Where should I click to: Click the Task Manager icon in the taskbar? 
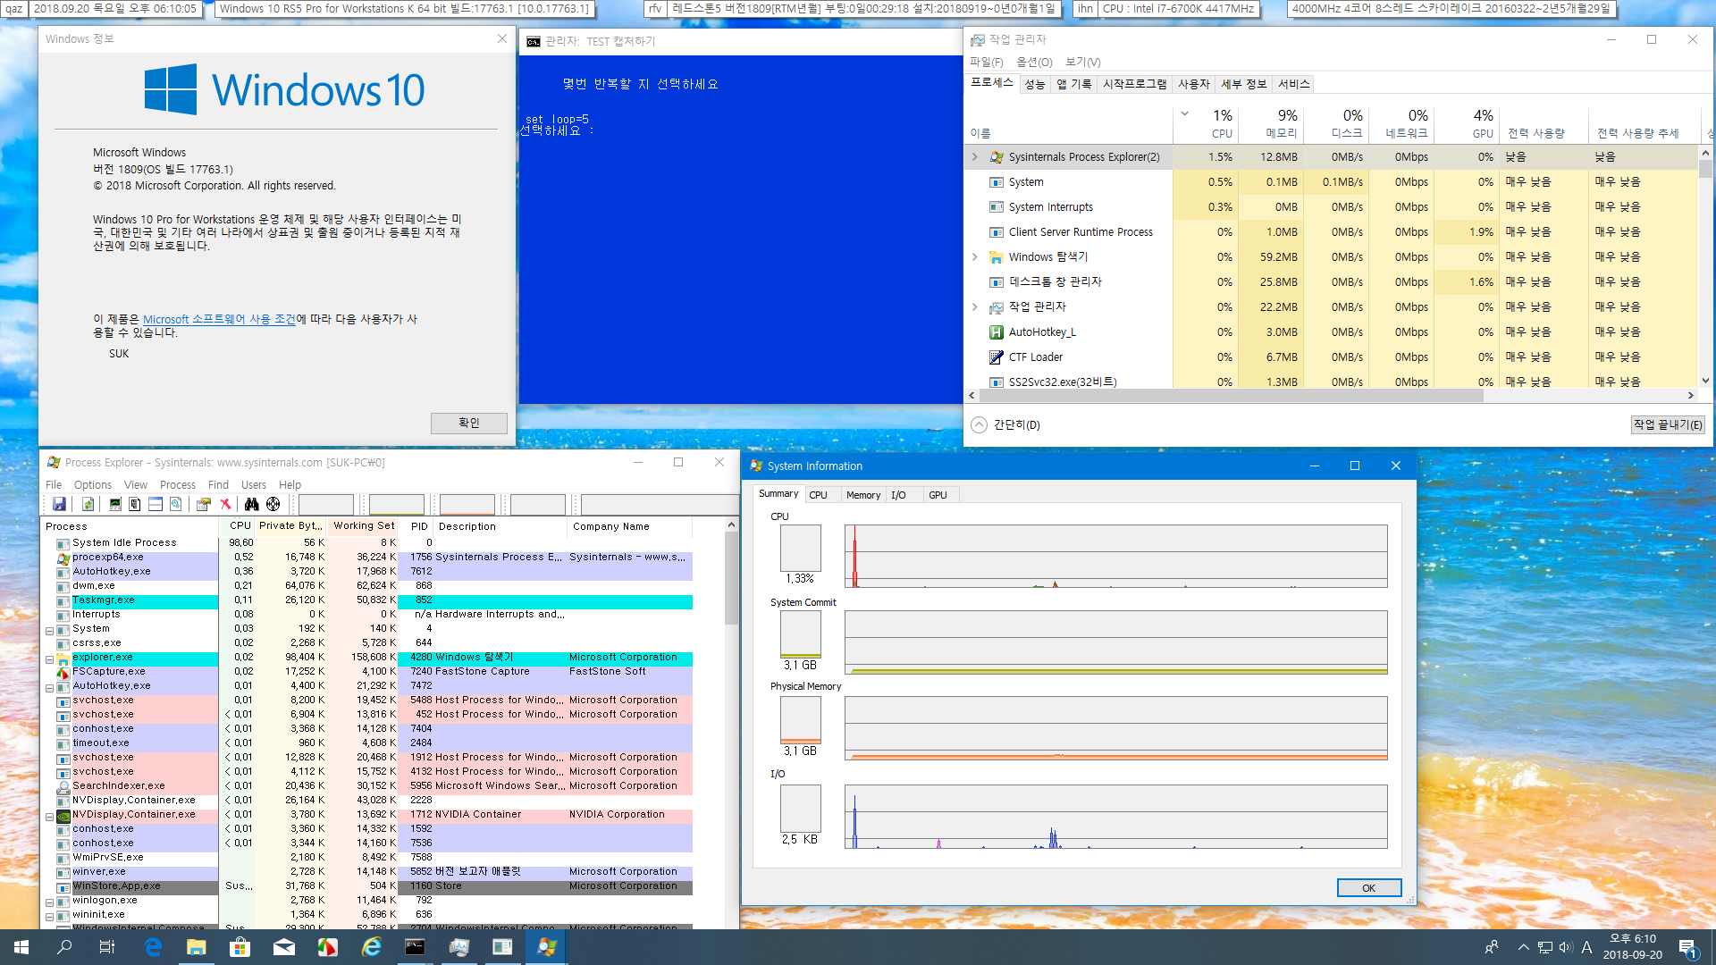[459, 947]
